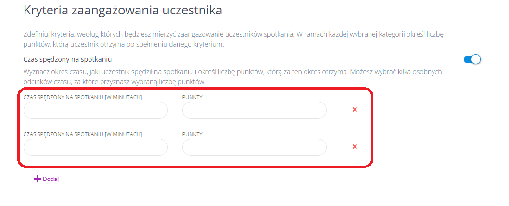Delete the second time-and-points row
This screenshot has height=206, width=509.
click(355, 147)
